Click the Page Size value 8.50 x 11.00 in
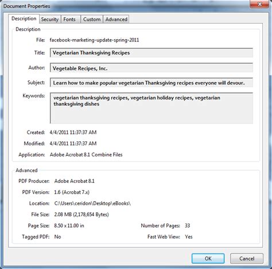This screenshot has height=269, width=272. [x=69, y=225]
